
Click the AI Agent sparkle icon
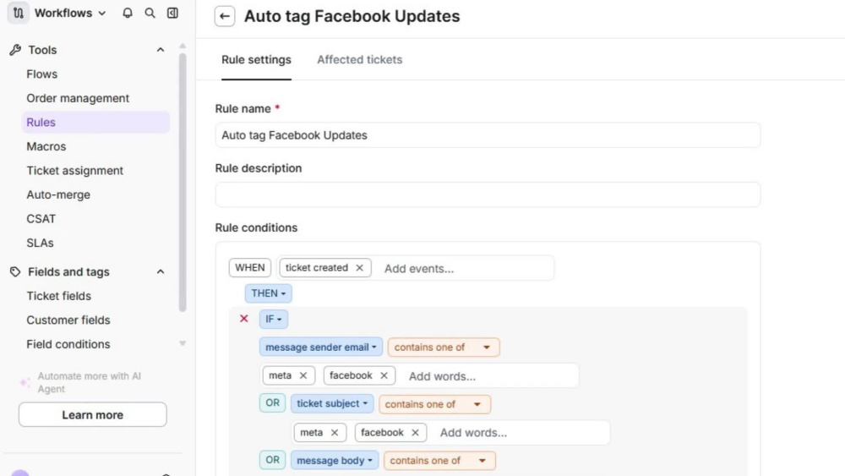pos(25,382)
